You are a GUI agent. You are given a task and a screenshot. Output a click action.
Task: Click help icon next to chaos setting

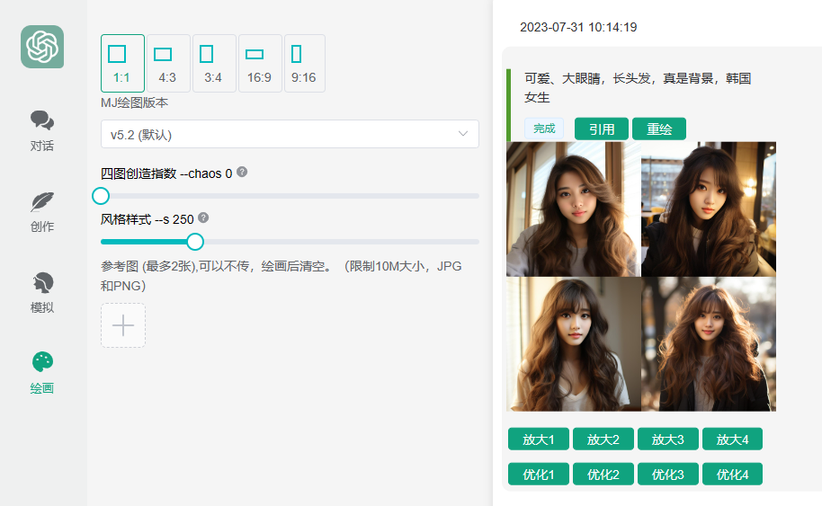pyautogui.click(x=242, y=172)
